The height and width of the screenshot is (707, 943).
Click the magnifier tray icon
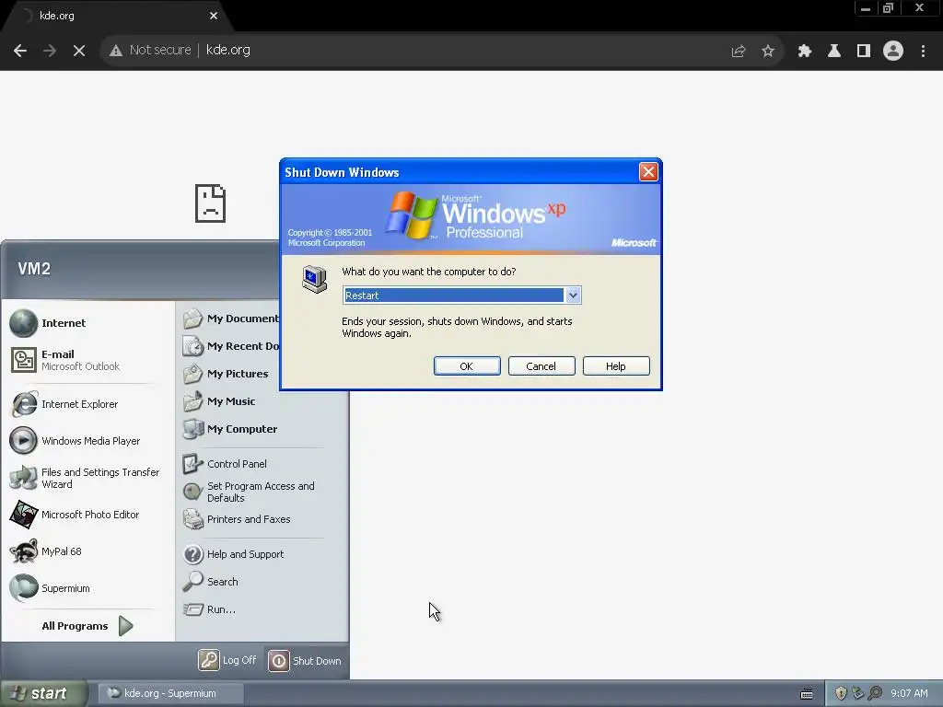tap(875, 693)
